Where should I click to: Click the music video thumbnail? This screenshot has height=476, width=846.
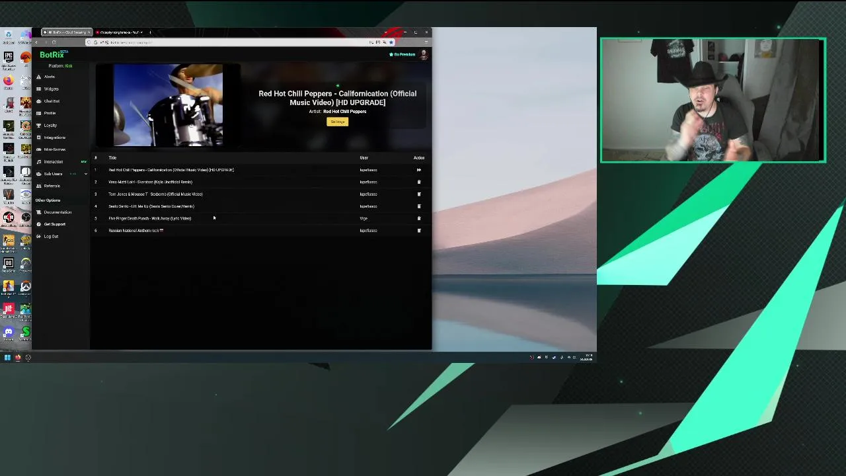(x=168, y=105)
